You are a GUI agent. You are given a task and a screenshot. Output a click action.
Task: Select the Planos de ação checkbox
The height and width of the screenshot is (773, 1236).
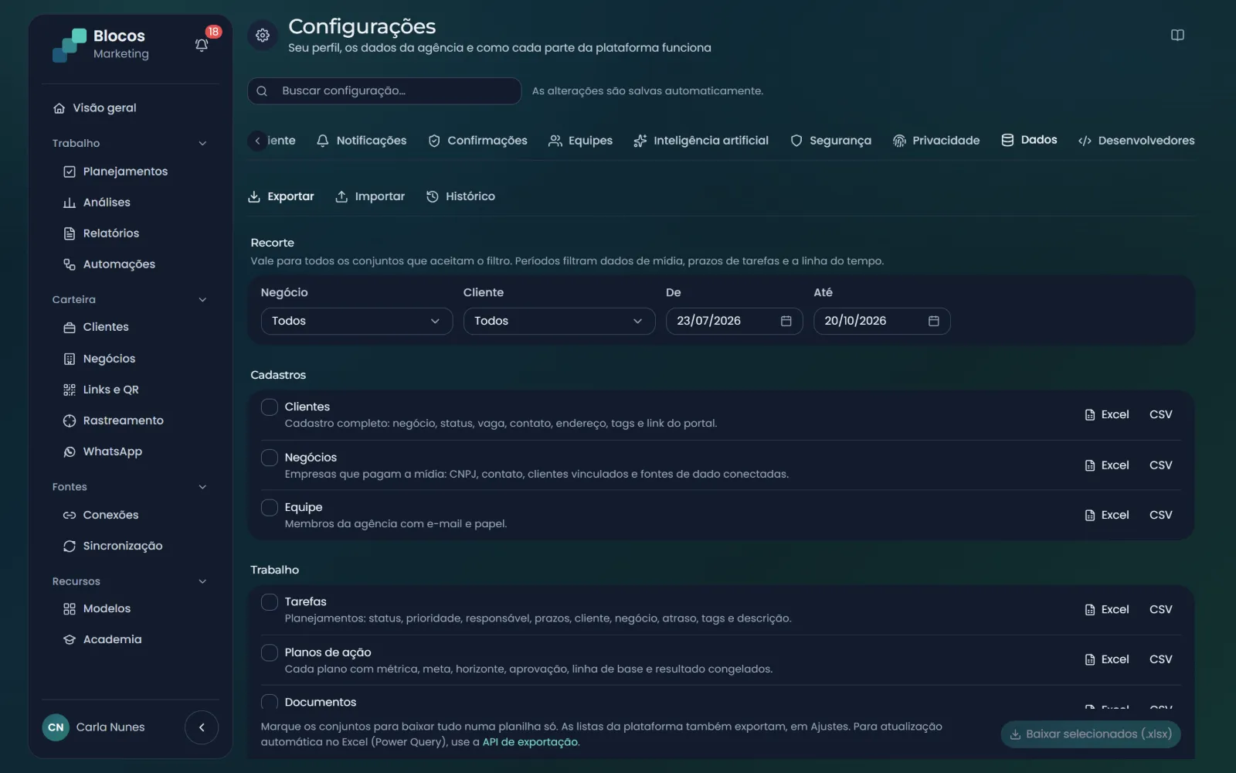269,652
